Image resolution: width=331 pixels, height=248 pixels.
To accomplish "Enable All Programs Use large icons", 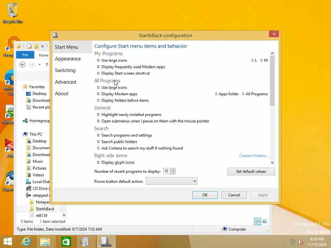I will (98, 87).
